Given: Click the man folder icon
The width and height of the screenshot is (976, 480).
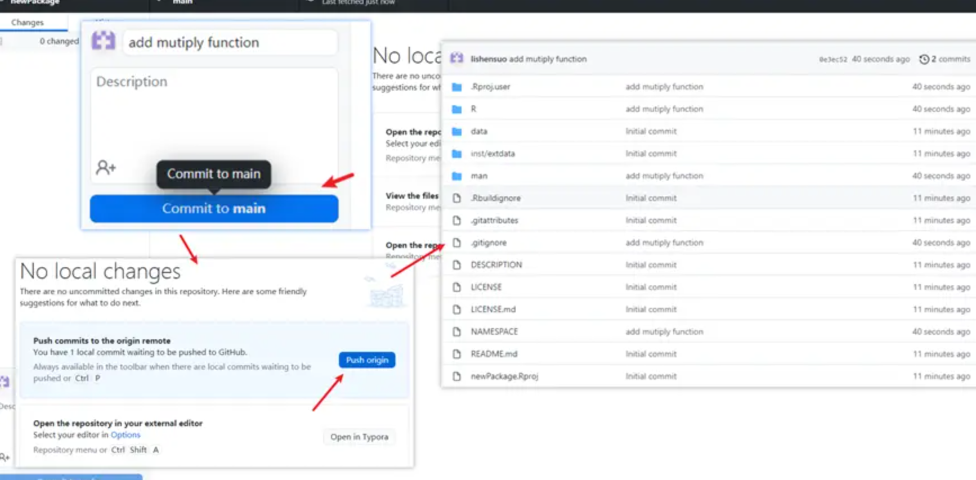Looking at the screenshot, I should [x=456, y=176].
